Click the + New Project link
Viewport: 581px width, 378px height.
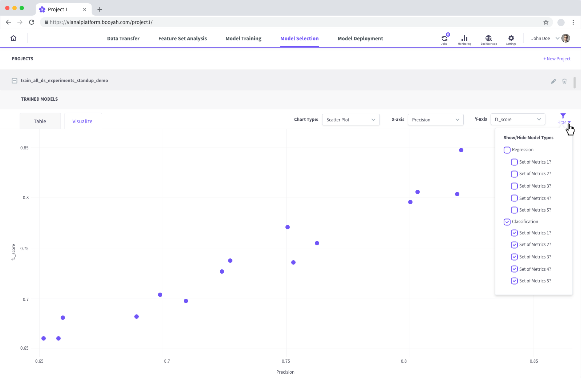(x=557, y=59)
